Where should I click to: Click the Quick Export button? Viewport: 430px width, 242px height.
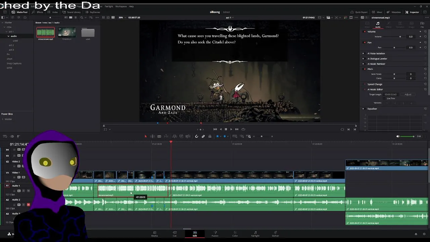pos(359,12)
